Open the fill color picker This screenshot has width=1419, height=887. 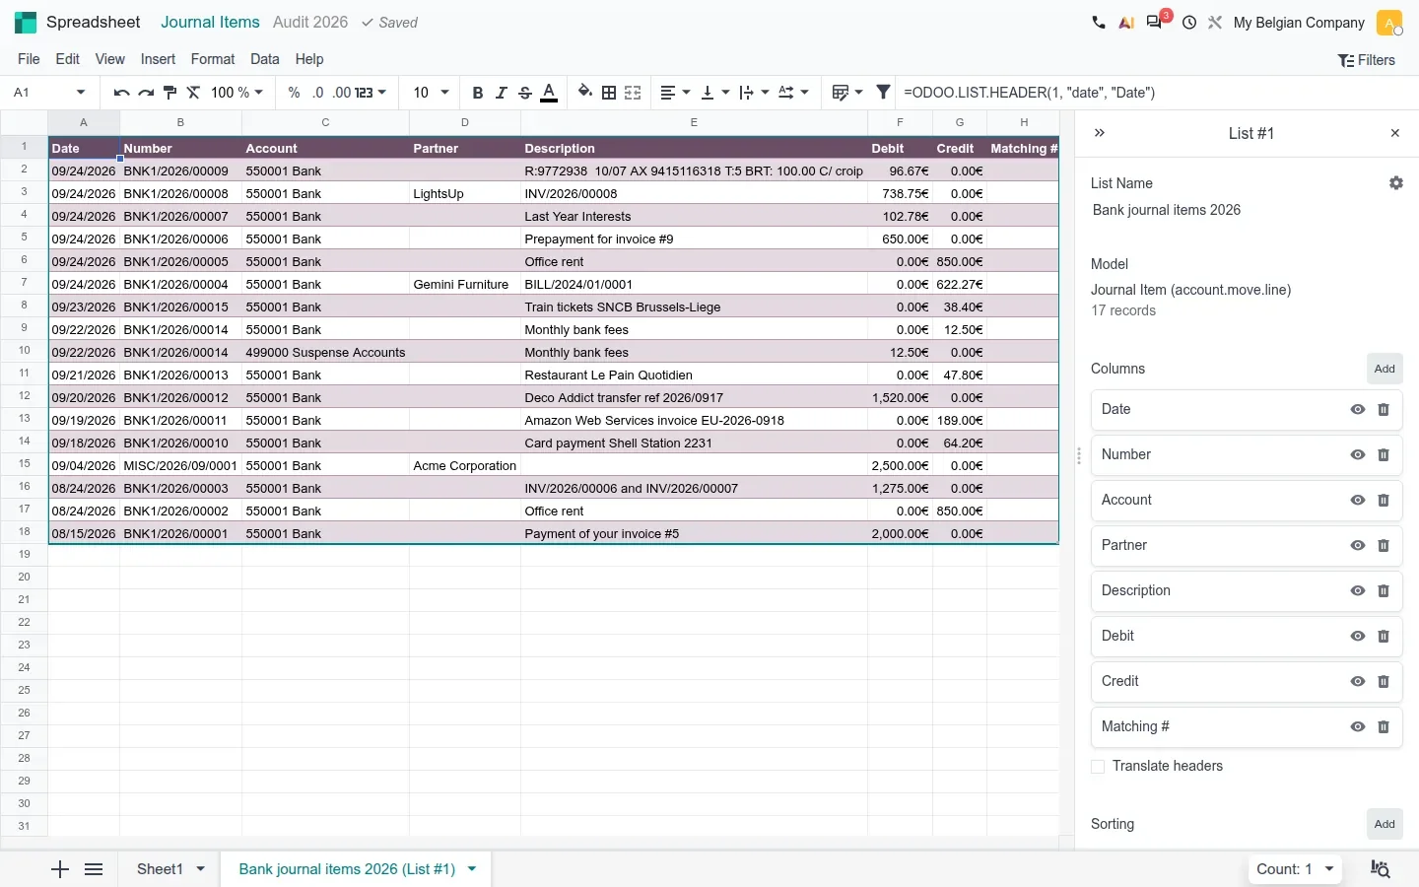(585, 93)
